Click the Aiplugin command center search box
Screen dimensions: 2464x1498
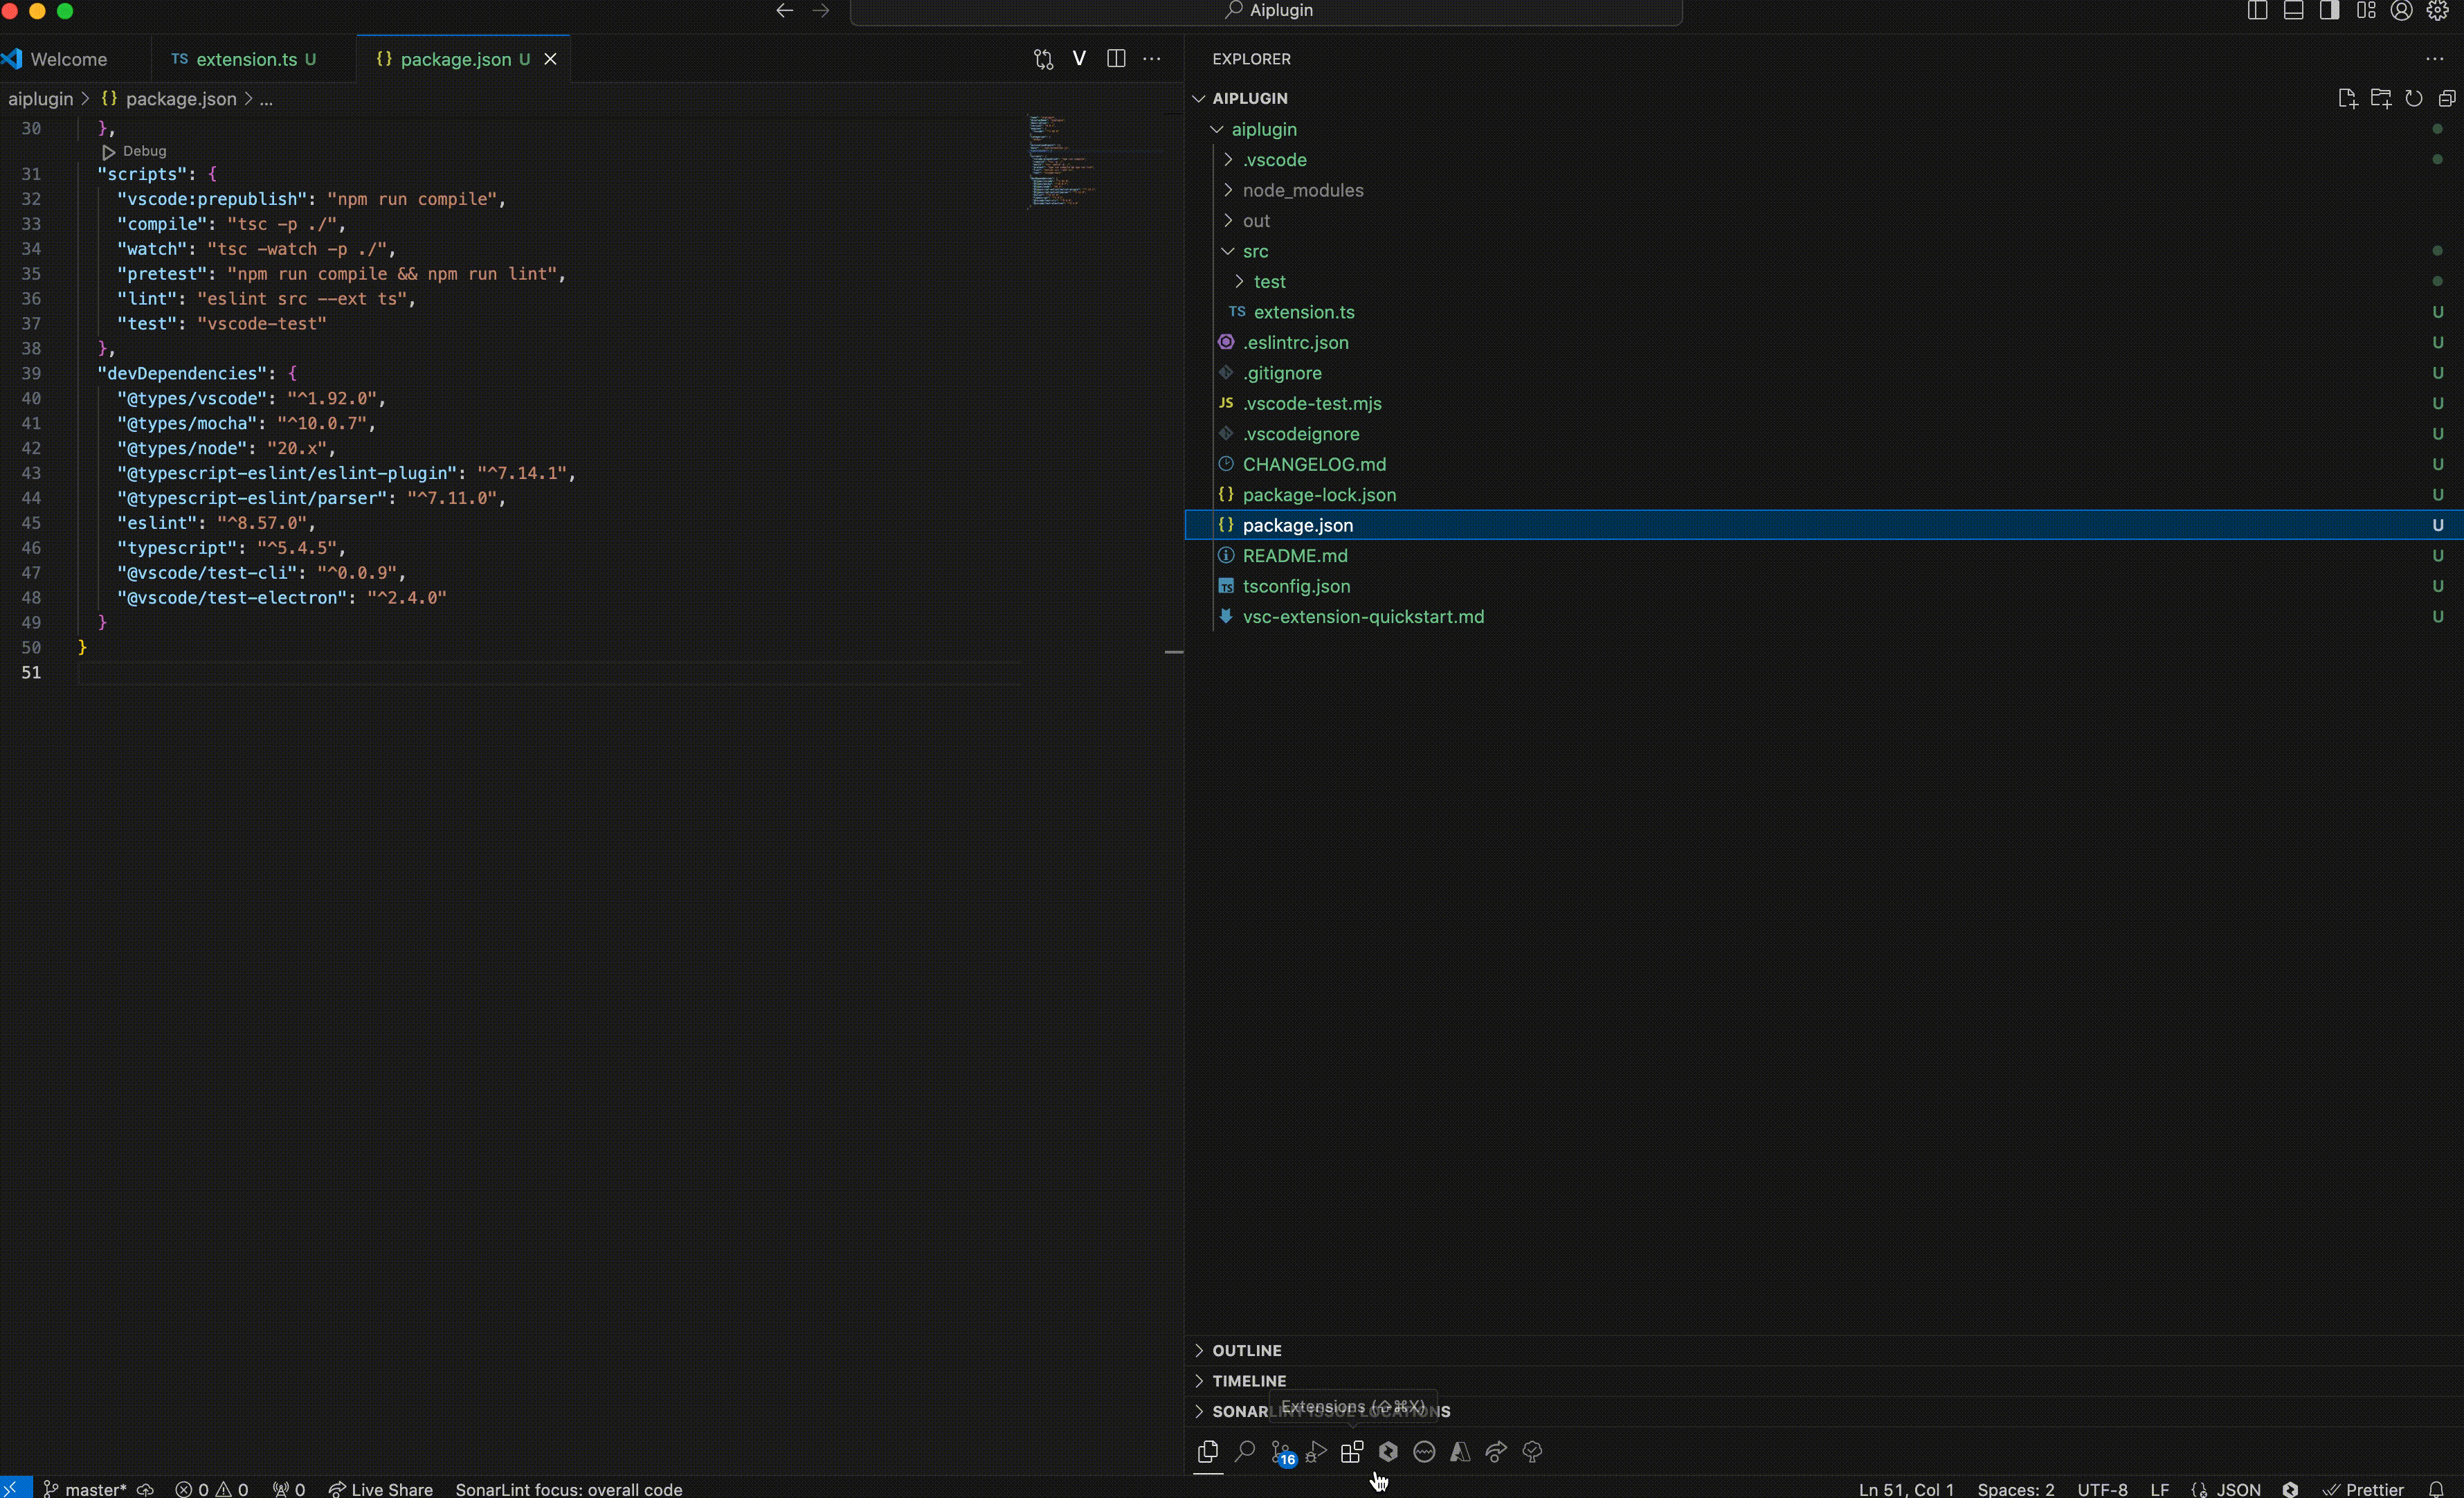click(1266, 11)
